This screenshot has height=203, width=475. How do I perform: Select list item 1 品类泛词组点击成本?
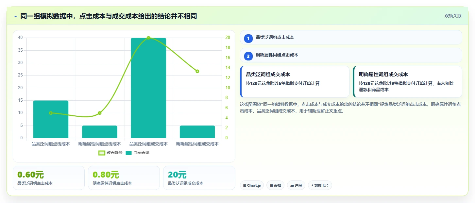[x=351, y=37]
